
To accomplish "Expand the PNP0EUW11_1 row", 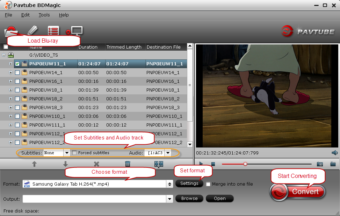I will 10,64.
